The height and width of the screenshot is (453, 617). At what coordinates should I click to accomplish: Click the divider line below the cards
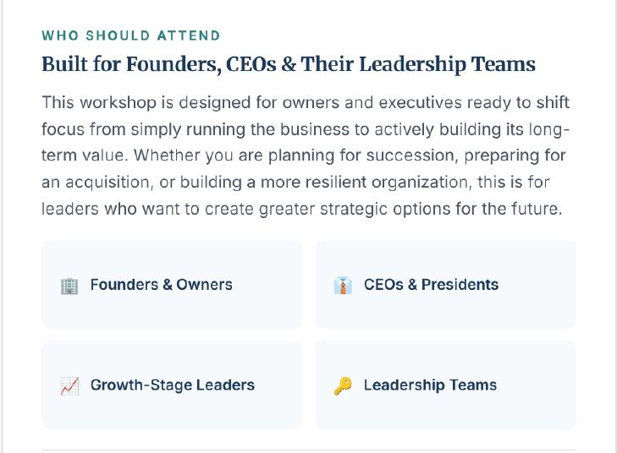(309, 450)
